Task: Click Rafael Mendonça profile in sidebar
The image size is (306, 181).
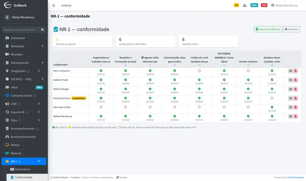Action: [x=23, y=17]
